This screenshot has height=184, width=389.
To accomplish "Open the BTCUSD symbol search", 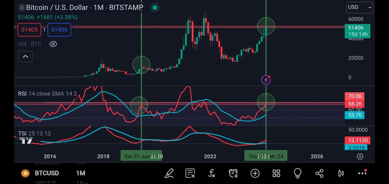I will (x=46, y=173).
